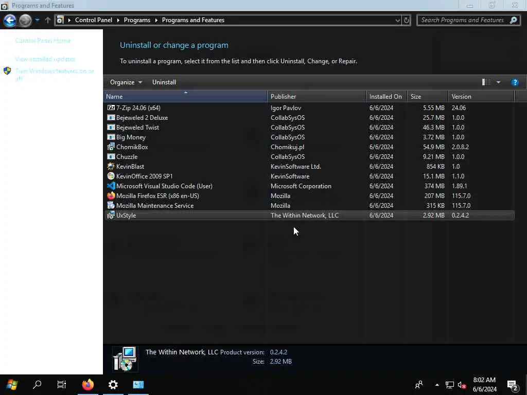527x395 pixels.
Task: Click the KevinOffice 2009 SP1 icon
Action: pyautogui.click(x=111, y=176)
